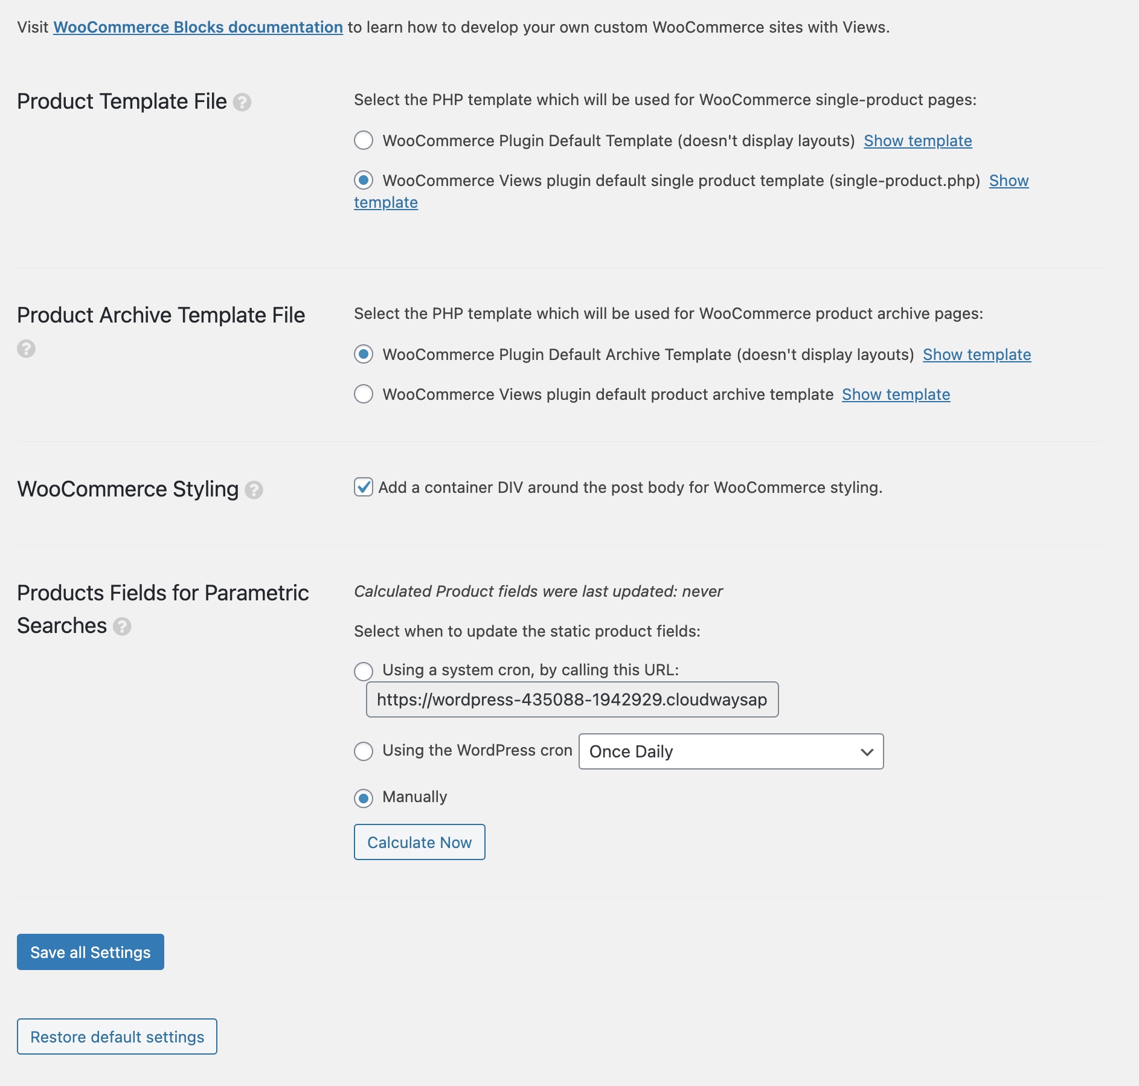Click the system cron URL text field
The width and height of the screenshot is (1139, 1086).
pyautogui.click(x=572, y=699)
